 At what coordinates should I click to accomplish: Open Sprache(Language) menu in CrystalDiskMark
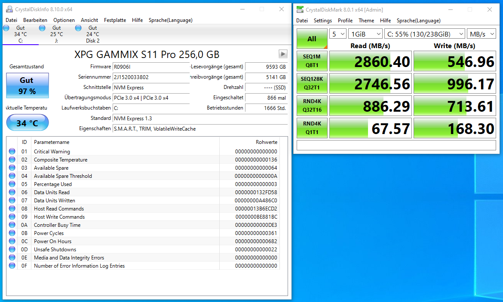pos(419,21)
